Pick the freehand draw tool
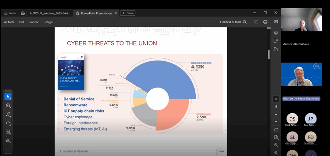 8,123
